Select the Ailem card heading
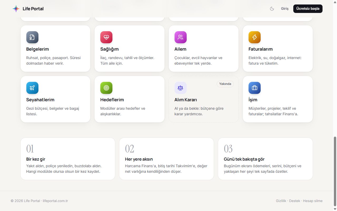337x211 pixels. (x=180, y=49)
